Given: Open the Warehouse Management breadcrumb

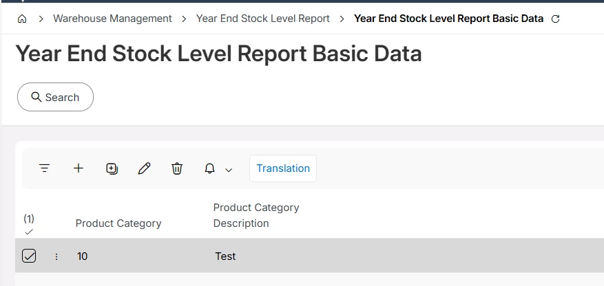Looking at the screenshot, I should [x=112, y=19].
